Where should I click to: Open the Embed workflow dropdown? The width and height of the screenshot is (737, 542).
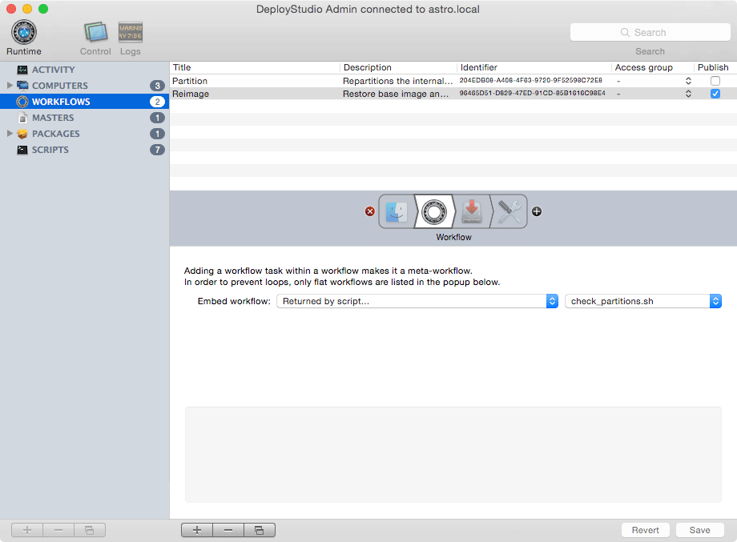[417, 301]
